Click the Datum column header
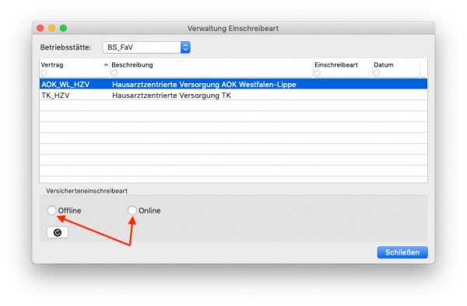This screenshot has width=467, height=306. [x=384, y=64]
